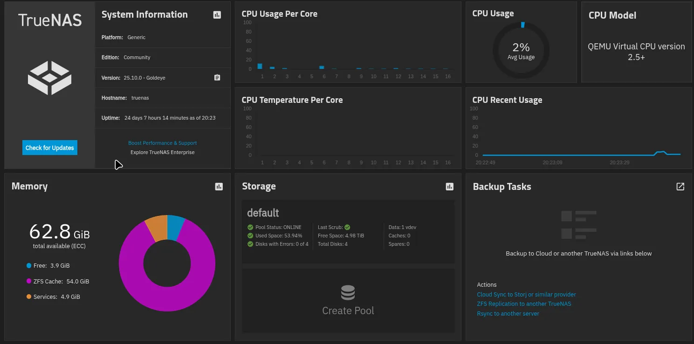This screenshot has width=694, height=344.
Task: Click the total available (ECC) label
Action: click(x=59, y=246)
